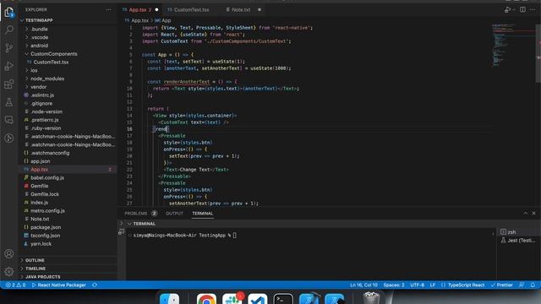Open the Testing flask view
Screen dimensions: 541x304
pos(9,102)
